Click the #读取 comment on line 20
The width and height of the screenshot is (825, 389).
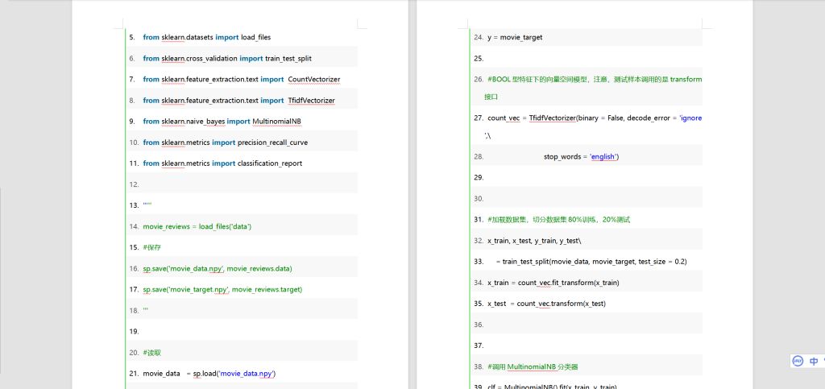pyautogui.click(x=152, y=352)
